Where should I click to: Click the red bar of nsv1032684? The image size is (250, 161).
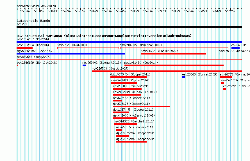(x=24, y=48)
